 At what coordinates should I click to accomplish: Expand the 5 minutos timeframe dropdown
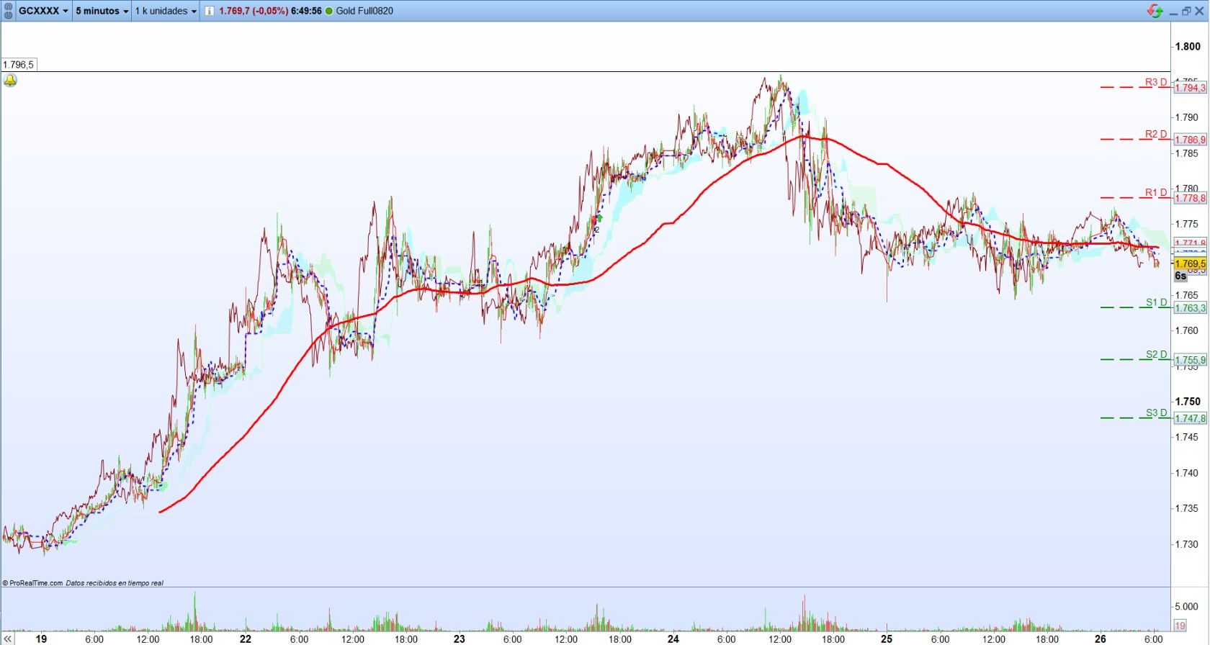(x=102, y=11)
